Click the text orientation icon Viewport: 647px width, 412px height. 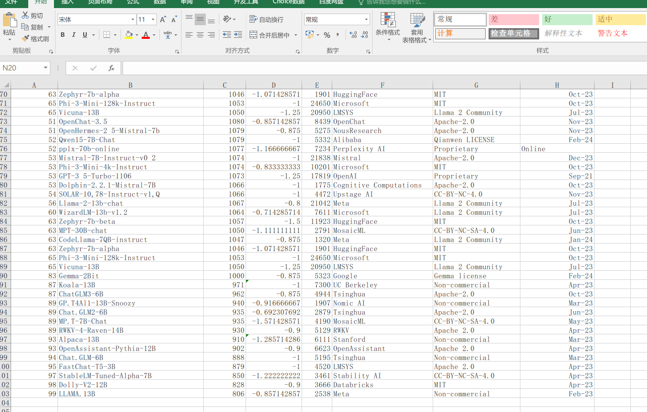click(x=227, y=20)
